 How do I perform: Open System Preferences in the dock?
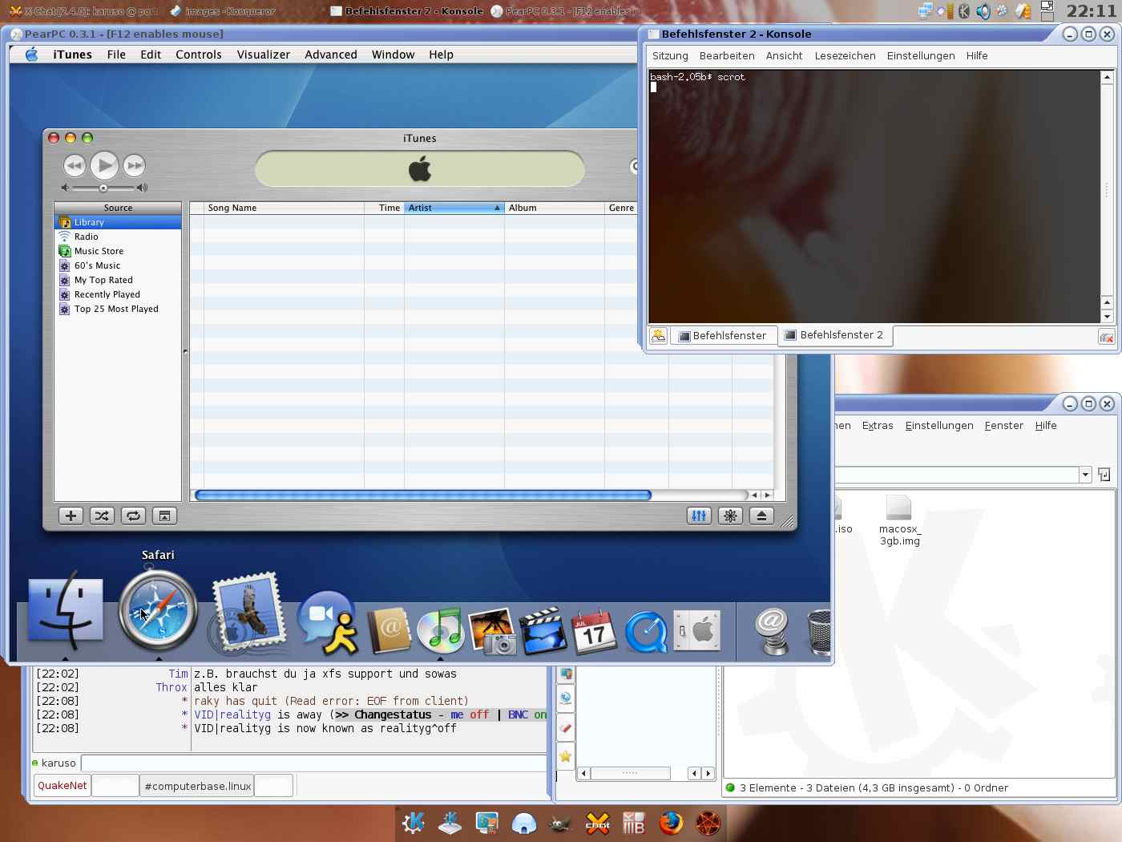pyautogui.click(x=696, y=630)
